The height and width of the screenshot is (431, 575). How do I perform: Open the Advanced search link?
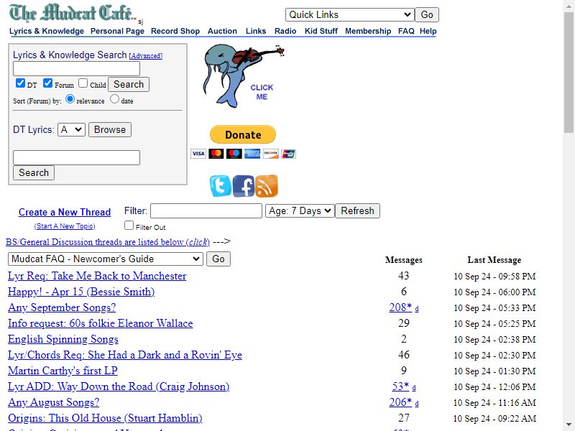pyautogui.click(x=146, y=56)
